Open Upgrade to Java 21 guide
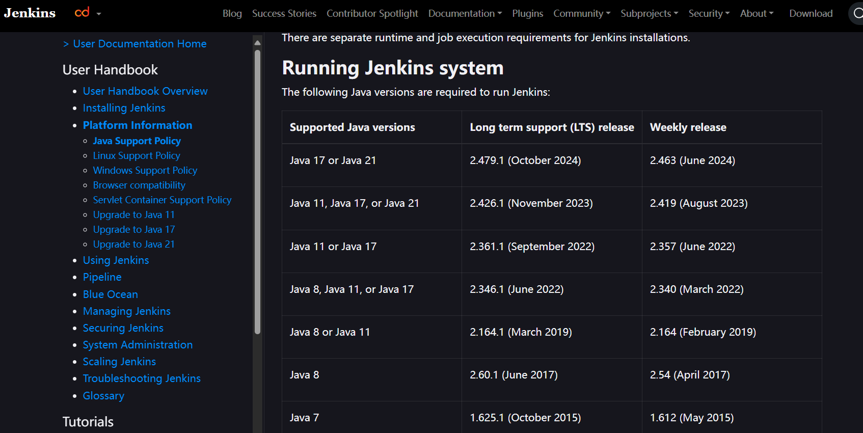Screen dimensions: 863x433 click(134, 245)
